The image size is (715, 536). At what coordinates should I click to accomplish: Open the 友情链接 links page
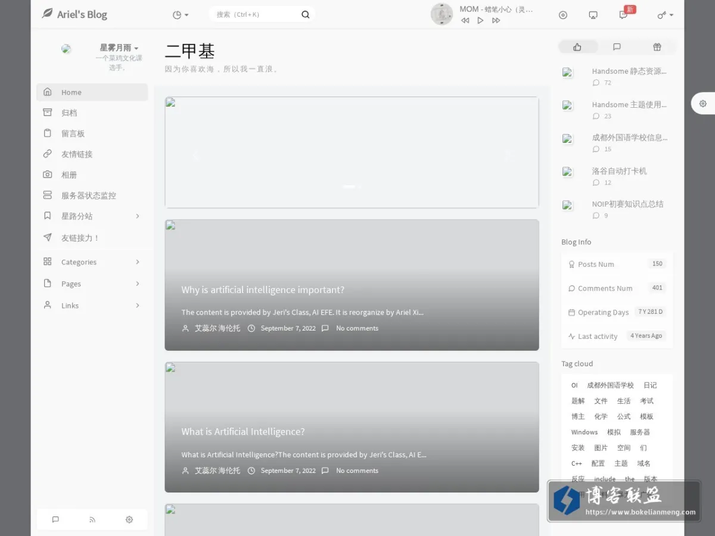(x=92, y=154)
